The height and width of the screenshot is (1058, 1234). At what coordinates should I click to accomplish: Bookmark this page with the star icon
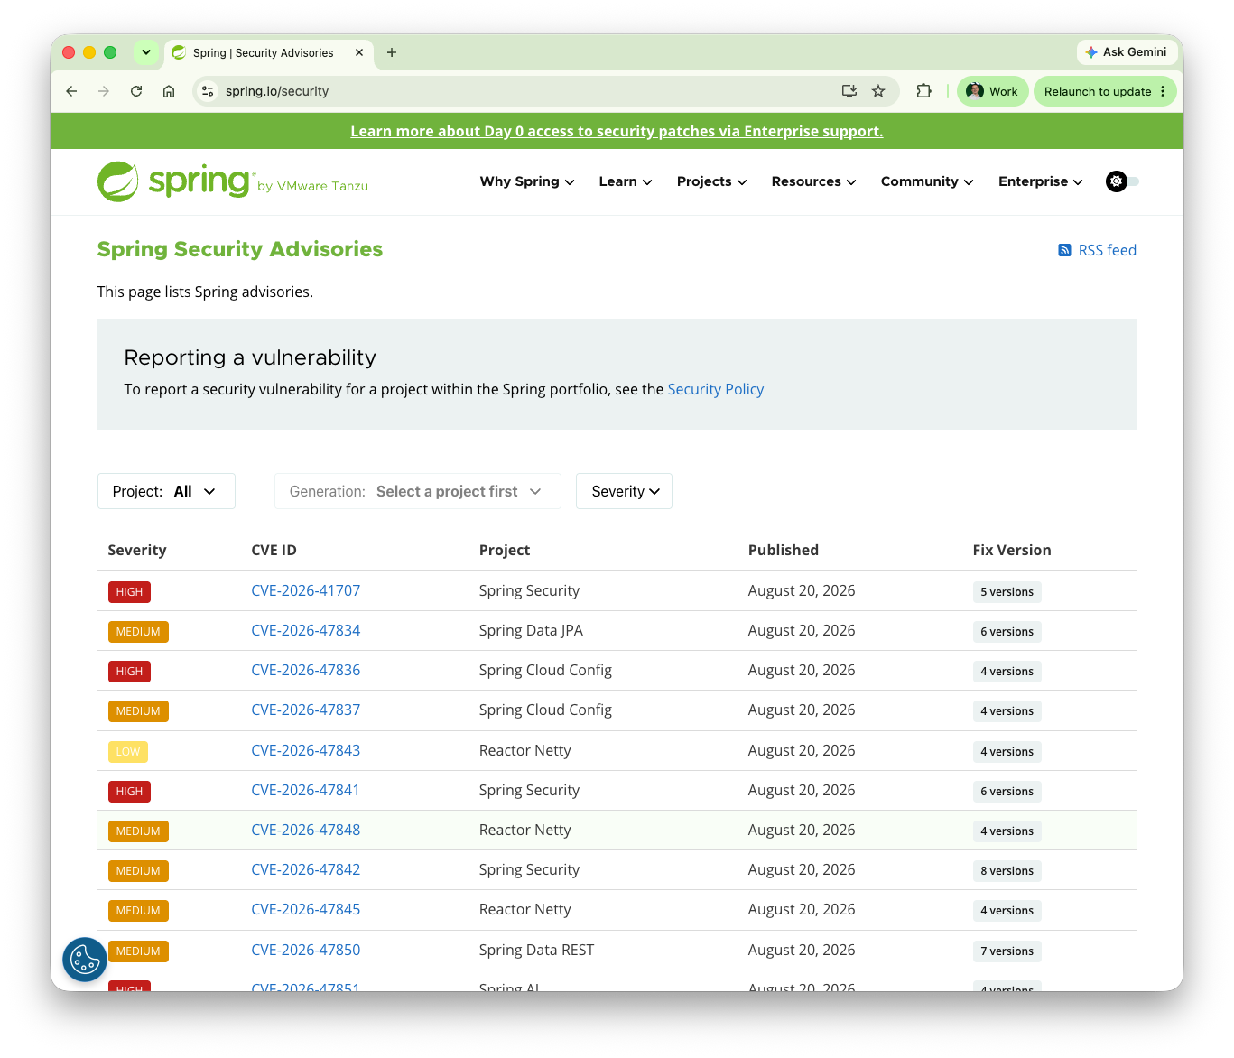click(x=878, y=91)
